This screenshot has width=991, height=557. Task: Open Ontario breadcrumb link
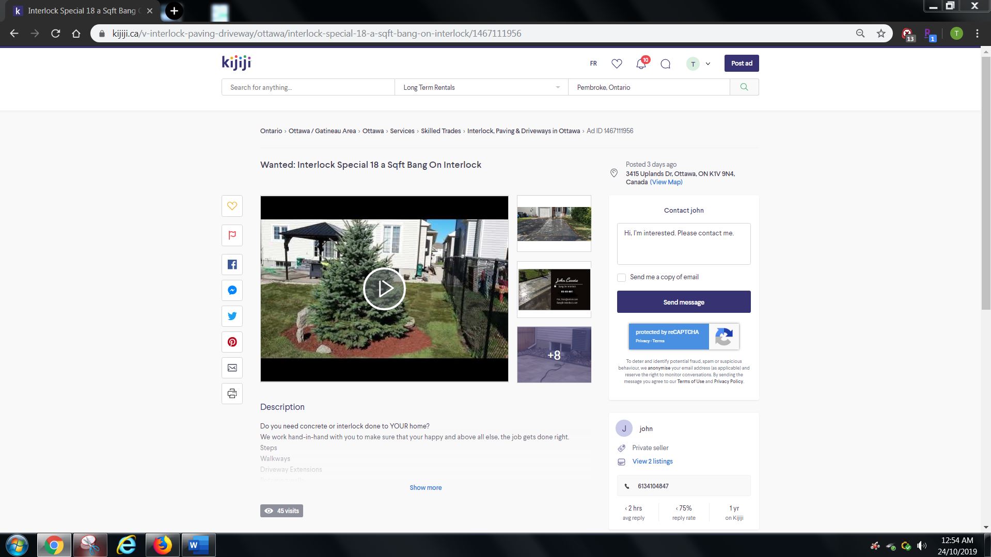[x=271, y=131]
